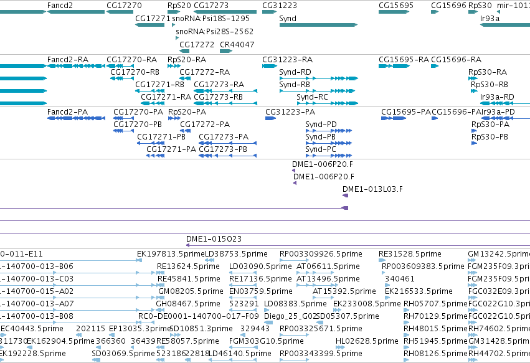The image size is (530, 363).
Task: Click the CR44047 gene label
Action: pos(237,45)
